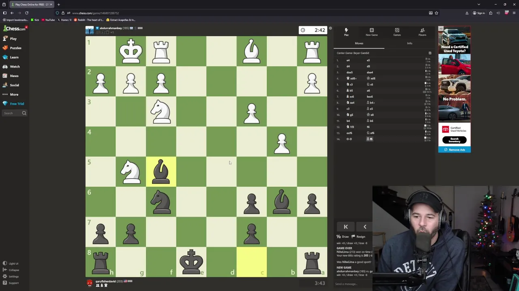Click the black rook on a8
Viewport: 519px width, 291px height.
(x=312, y=262)
